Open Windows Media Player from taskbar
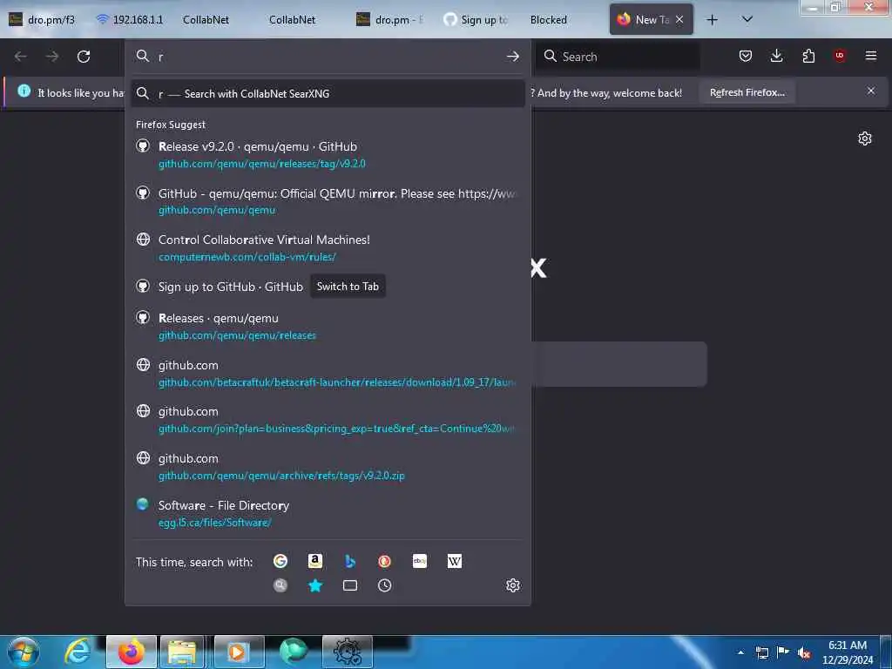Image resolution: width=892 pixels, height=669 pixels. click(x=239, y=652)
